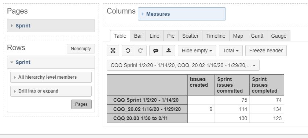This screenshot has height=138, width=308.
Task: Click the fullscreen expand arrows icon
Action: 113,51
